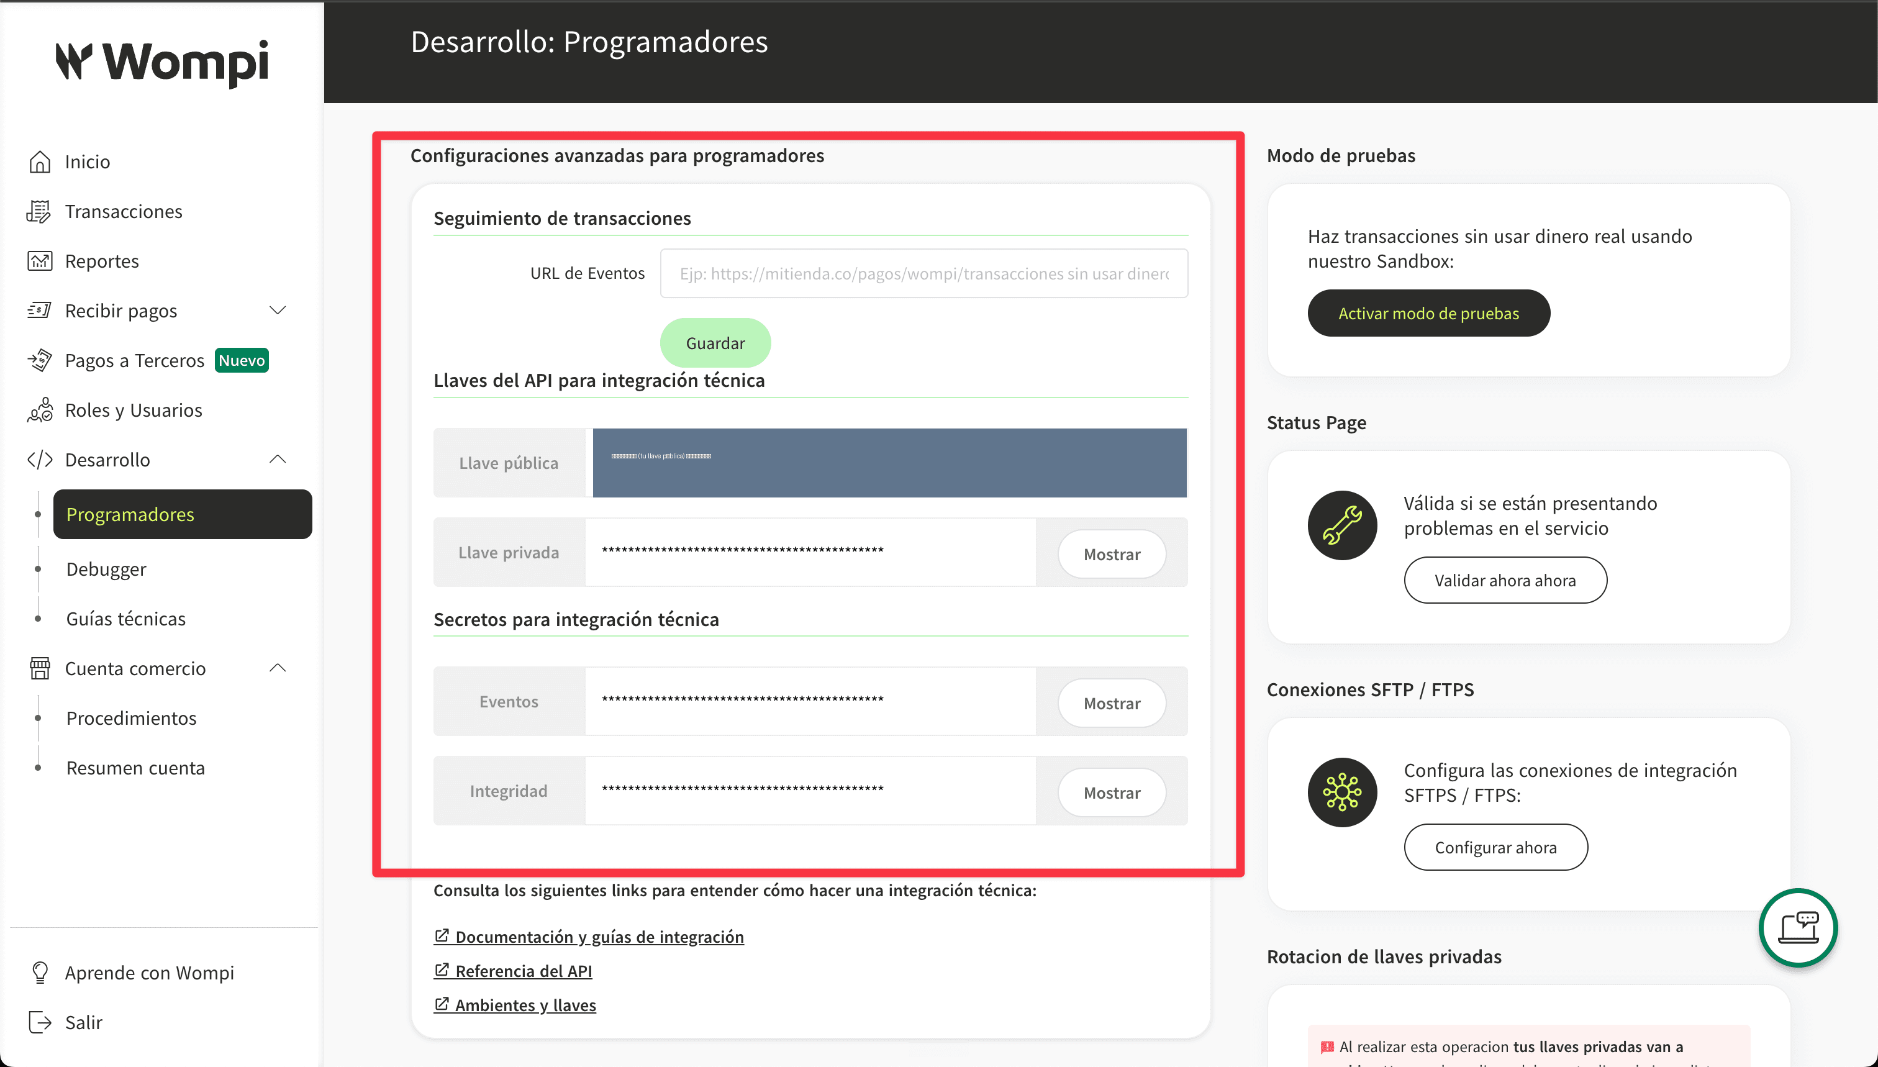Click the Nuevo badge beside Pagos a Terceros
The height and width of the screenshot is (1067, 1878).
pos(242,360)
